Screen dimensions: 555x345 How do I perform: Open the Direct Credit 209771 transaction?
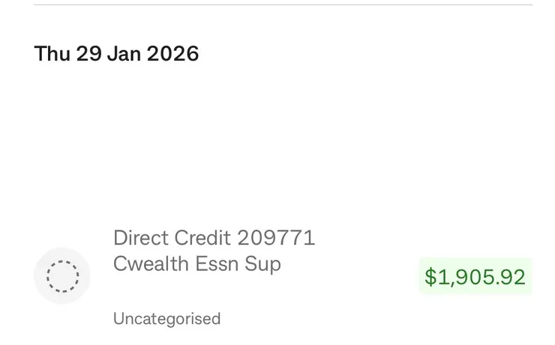(214, 238)
